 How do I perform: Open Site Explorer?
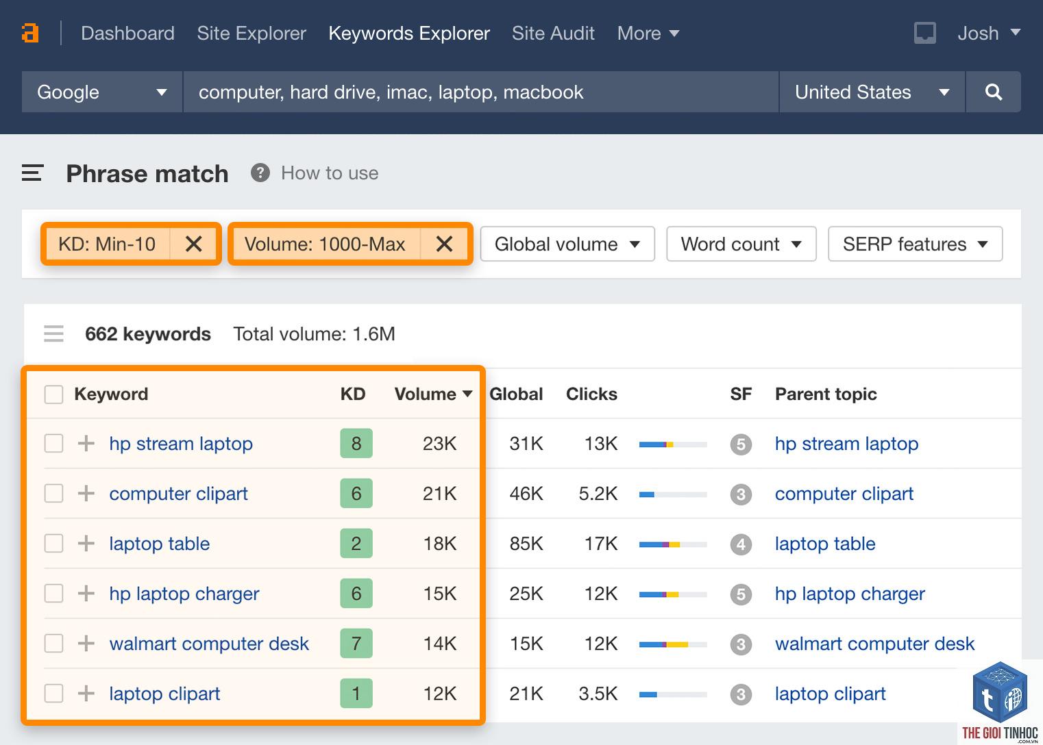coord(251,33)
